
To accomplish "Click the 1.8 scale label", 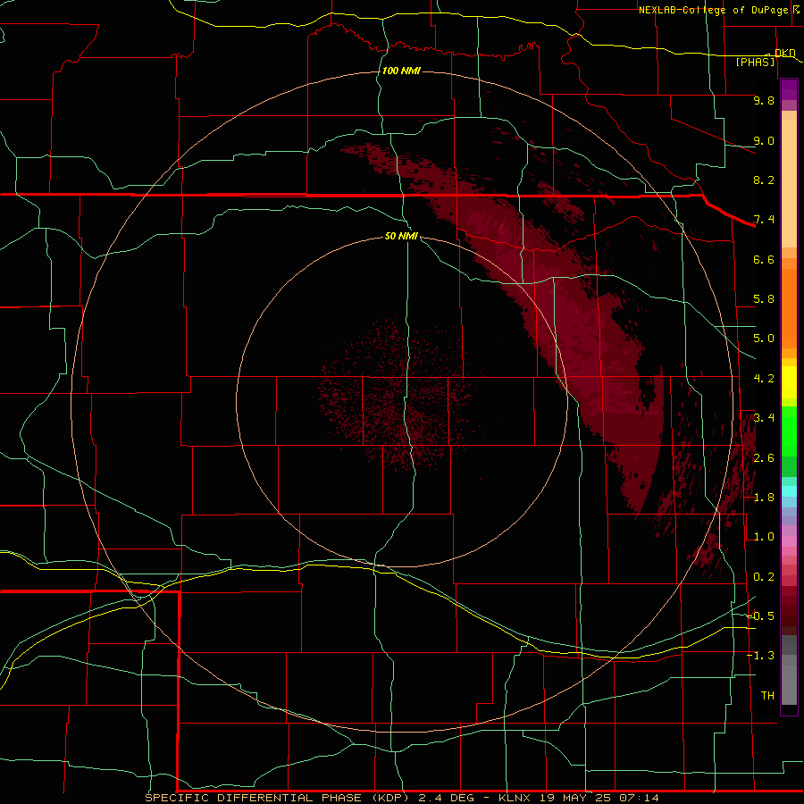I will pyautogui.click(x=764, y=498).
